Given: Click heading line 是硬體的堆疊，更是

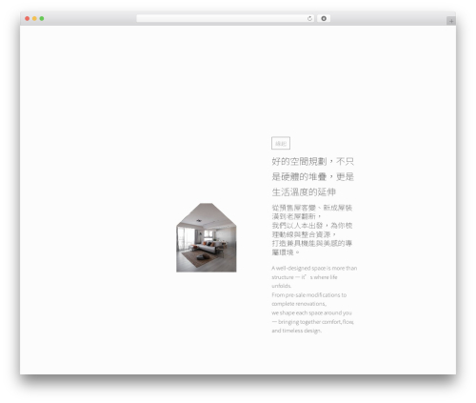Looking at the screenshot, I should [313, 177].
